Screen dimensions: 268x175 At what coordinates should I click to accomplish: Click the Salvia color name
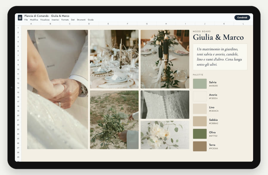coord(213,82)
